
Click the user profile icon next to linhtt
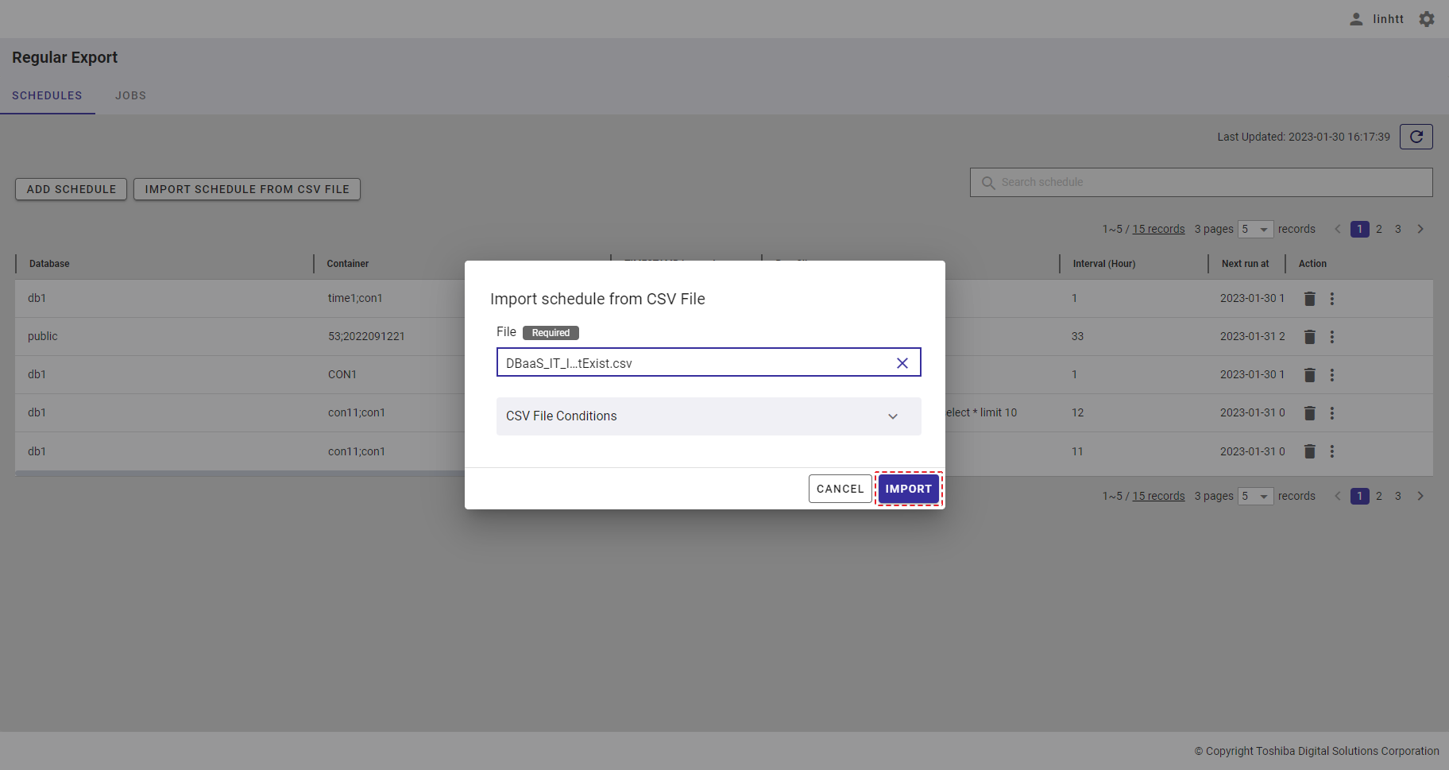coord(1356,19)
